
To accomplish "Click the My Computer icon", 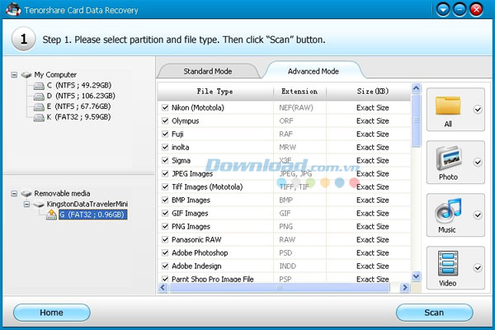I will (26, 75).
